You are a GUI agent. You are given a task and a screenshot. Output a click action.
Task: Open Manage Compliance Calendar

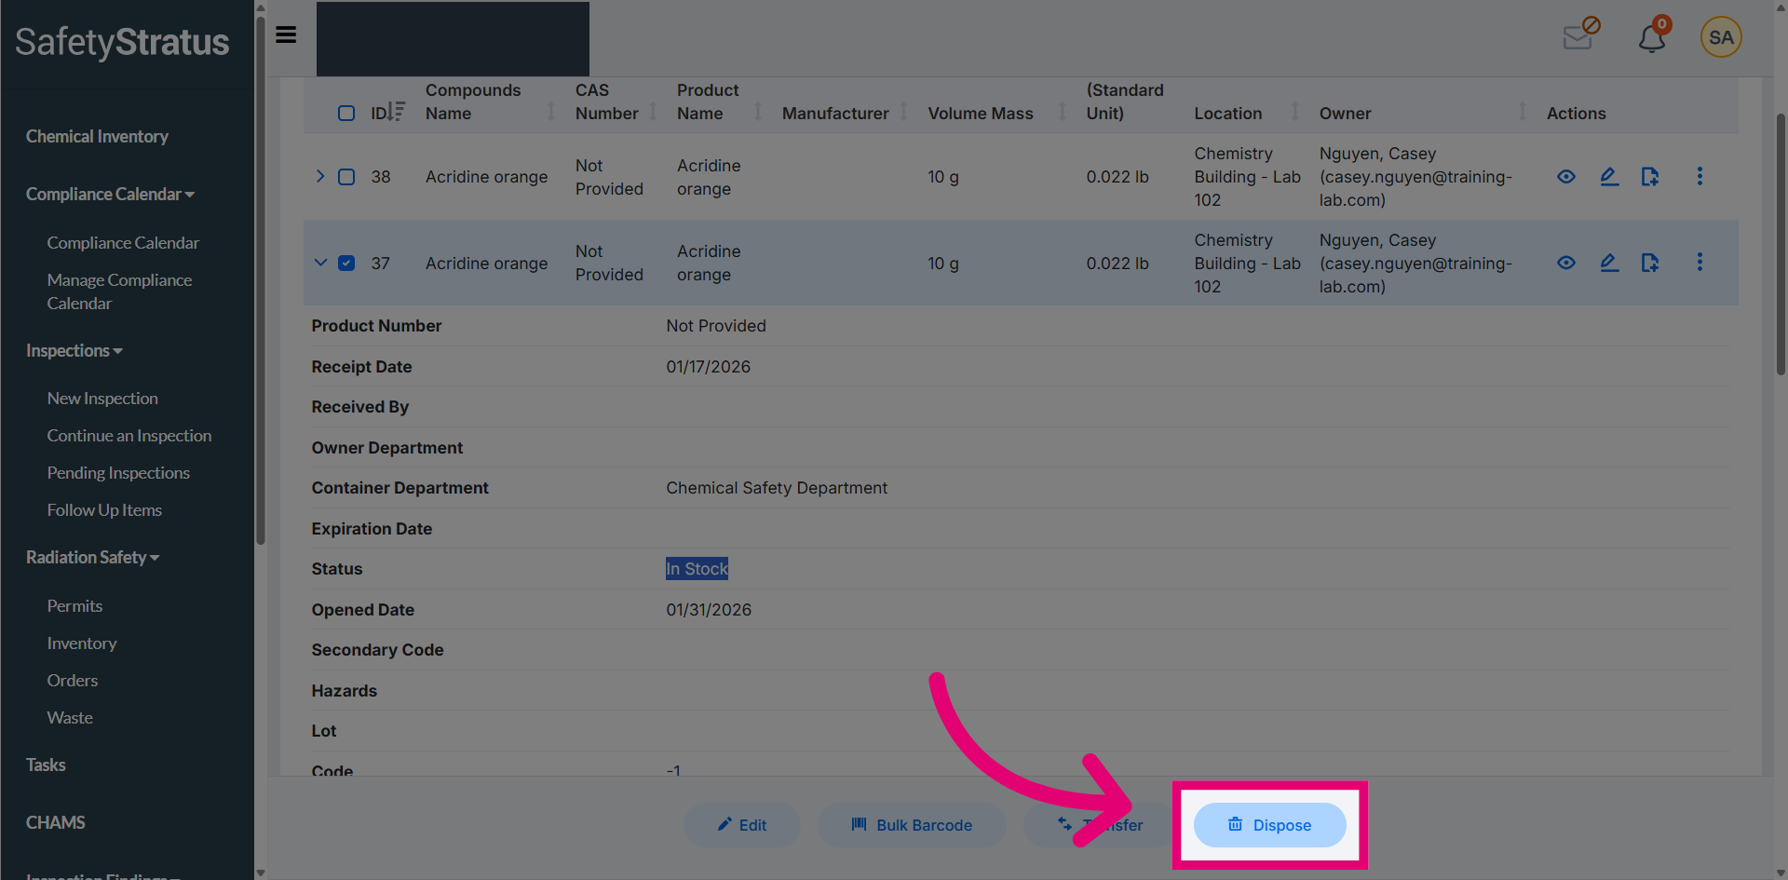pos(119,291)
